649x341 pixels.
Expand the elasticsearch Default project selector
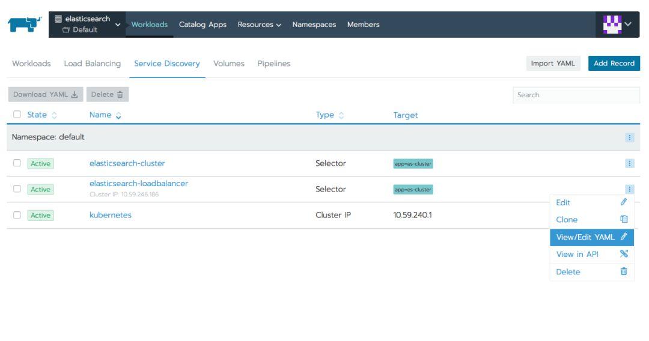pos(87,25)
